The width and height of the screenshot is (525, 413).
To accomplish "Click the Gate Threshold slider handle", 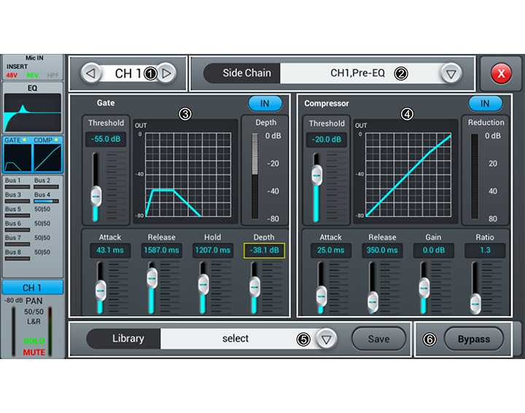I will [96, 194].
